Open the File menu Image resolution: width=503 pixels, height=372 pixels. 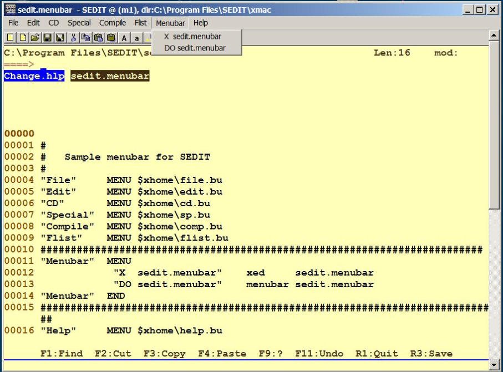click(13, 23)
